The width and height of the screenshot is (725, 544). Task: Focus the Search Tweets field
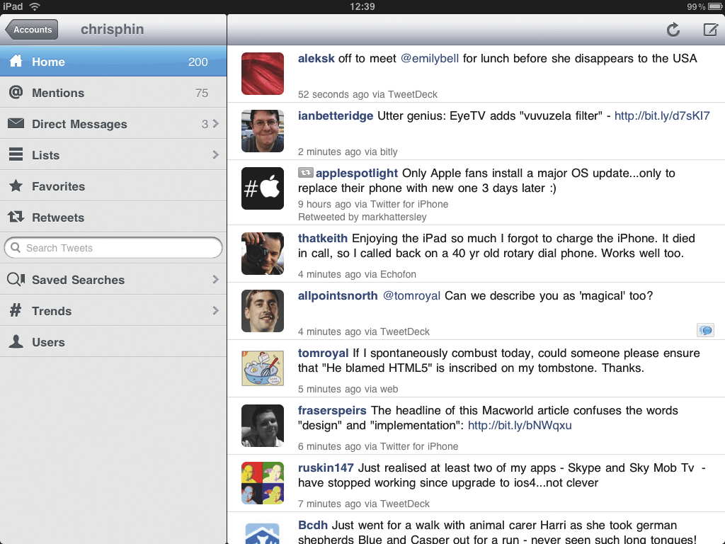[x=113, y=248]
